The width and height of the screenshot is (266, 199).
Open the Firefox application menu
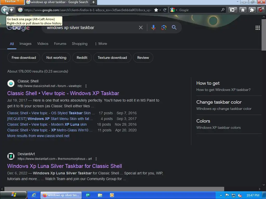12,2
